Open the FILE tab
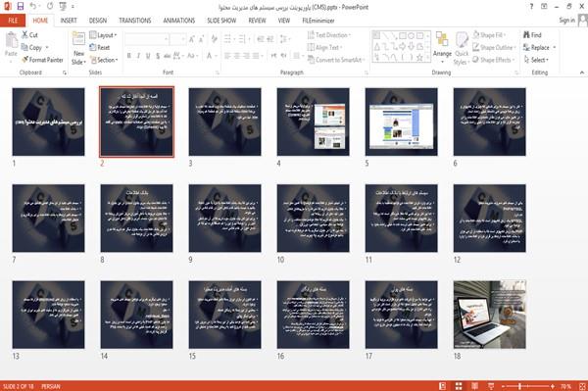Image resolution: width=588 pixels, height=391 pixels. (x=13, y=21)
